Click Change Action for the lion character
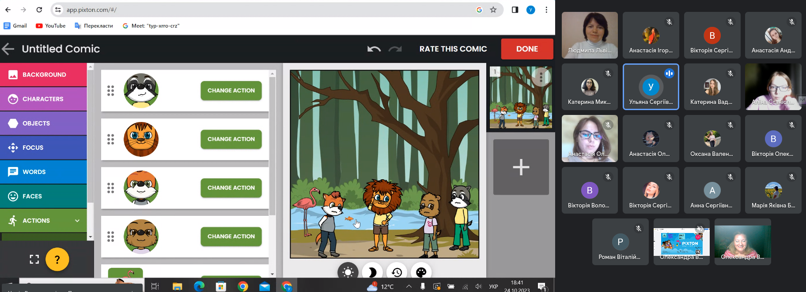The height and width of the screenshot is (292, 806). tap(231, 139)
